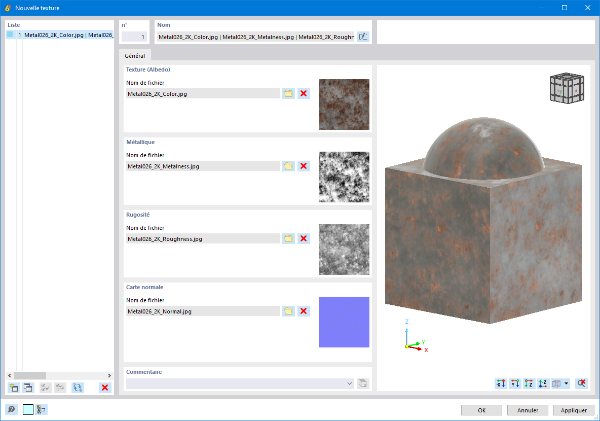Open the rename editor for the texture name
600x421 pixels.
click(x=363, y=37)
